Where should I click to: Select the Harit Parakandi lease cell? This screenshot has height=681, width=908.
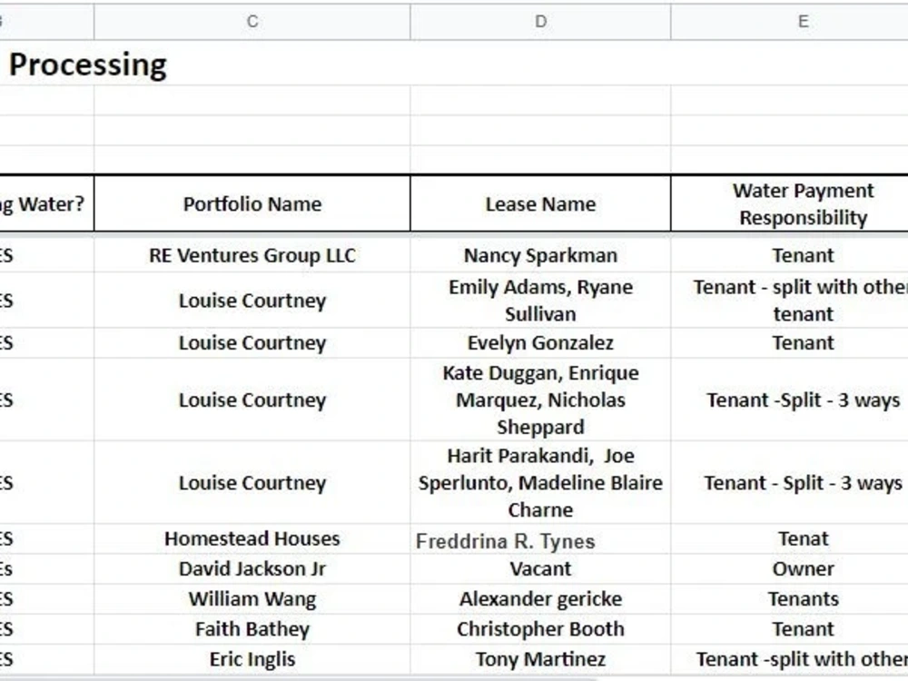[540, 482]
